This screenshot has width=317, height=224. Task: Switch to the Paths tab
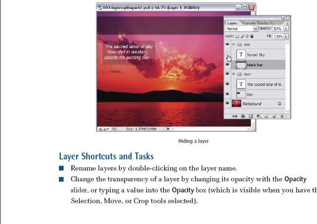[264, 23]
